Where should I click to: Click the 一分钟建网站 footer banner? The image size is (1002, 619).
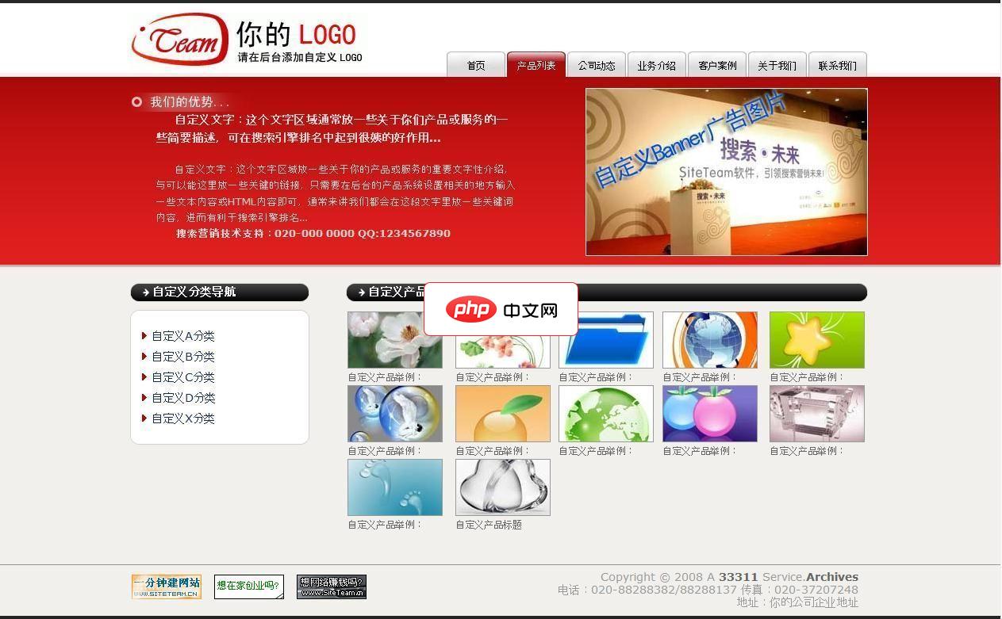167,587
